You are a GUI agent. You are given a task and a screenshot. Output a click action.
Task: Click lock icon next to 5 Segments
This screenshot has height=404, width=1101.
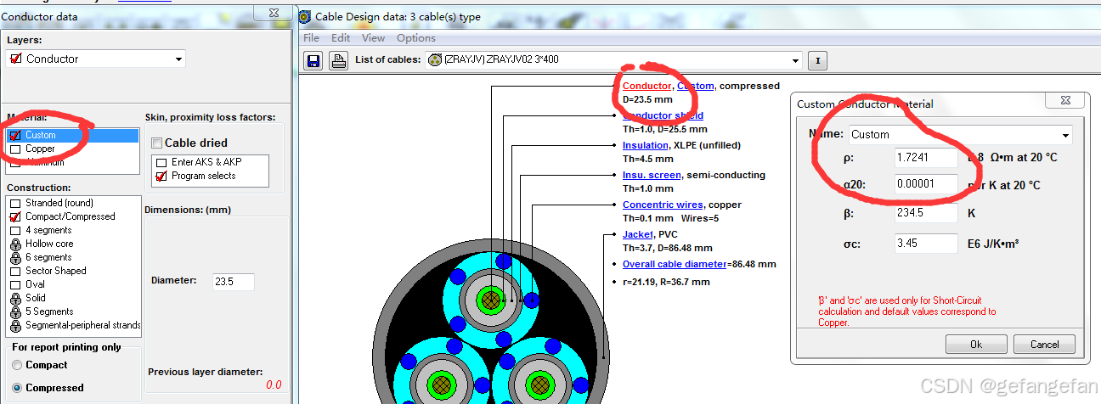15,311
